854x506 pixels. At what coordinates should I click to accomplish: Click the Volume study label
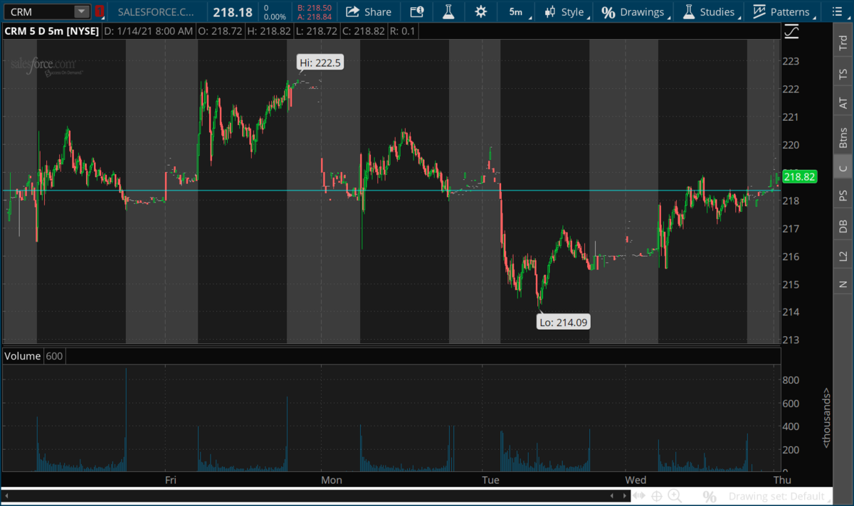coord(23,356)
